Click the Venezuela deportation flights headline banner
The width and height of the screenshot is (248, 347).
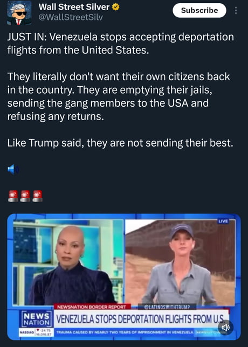(x=140, y=319)
